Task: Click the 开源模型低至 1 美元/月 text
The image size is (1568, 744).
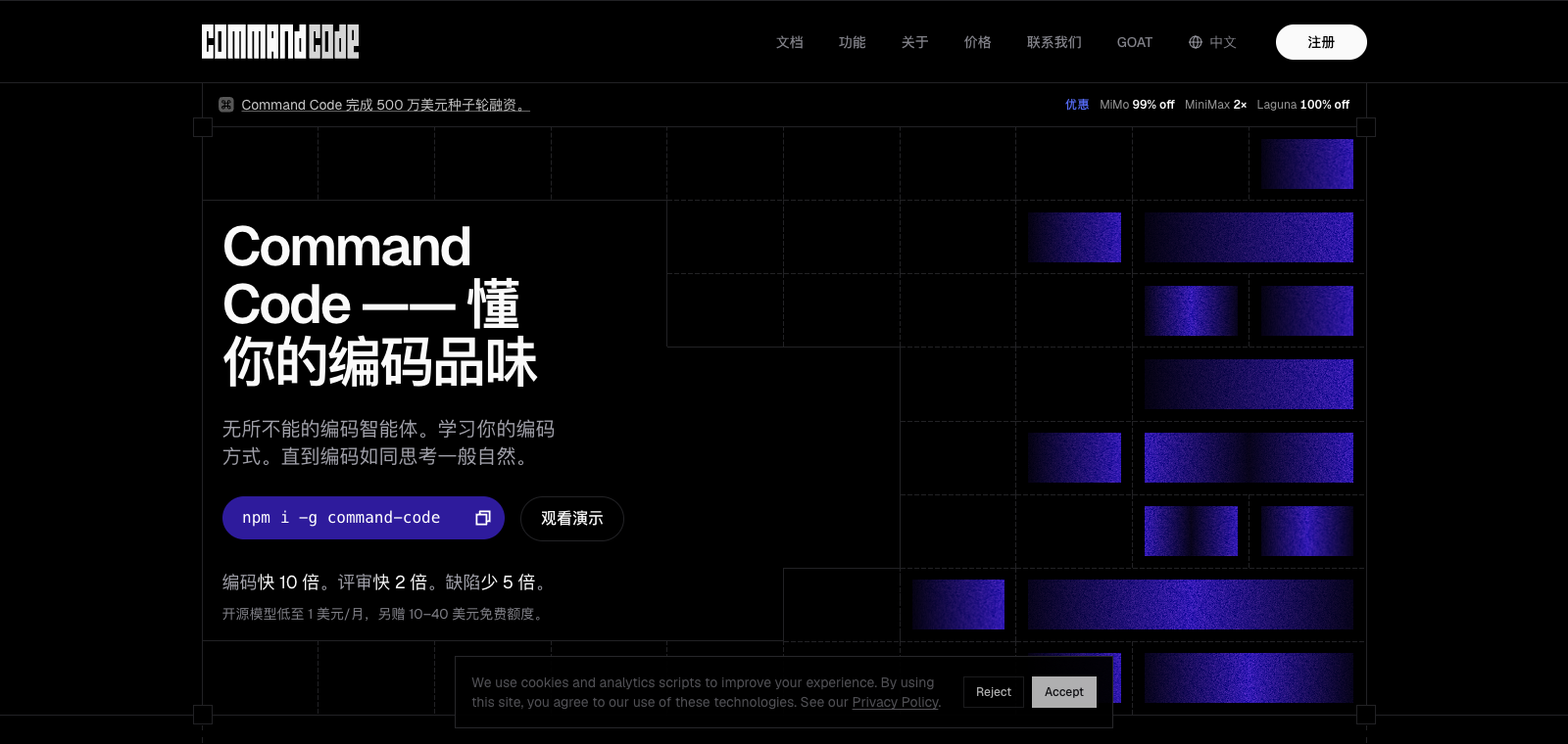Action: 294,614
